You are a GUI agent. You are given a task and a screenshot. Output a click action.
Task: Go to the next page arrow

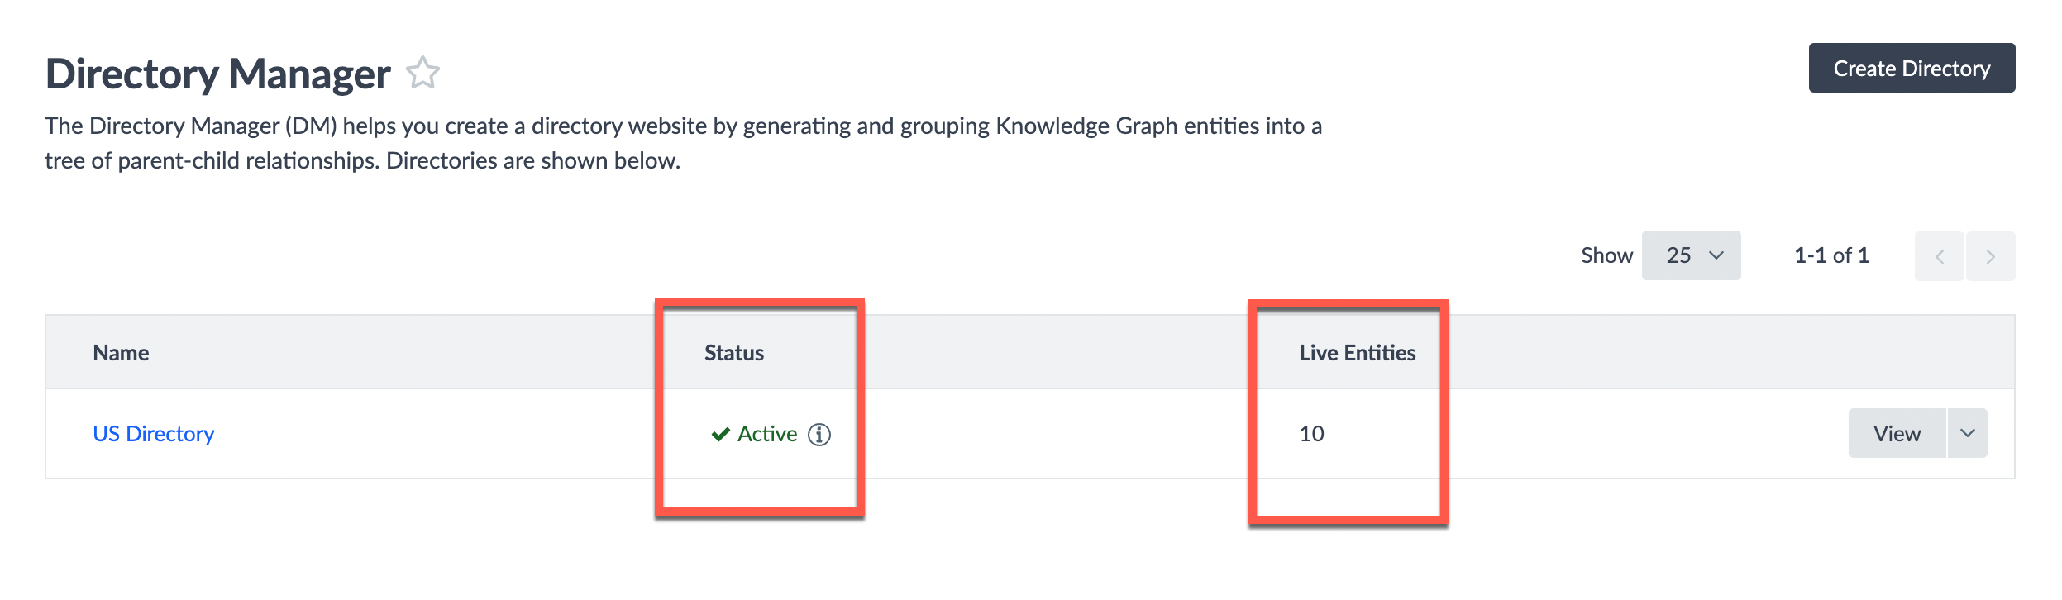[x=1990, y=255]
